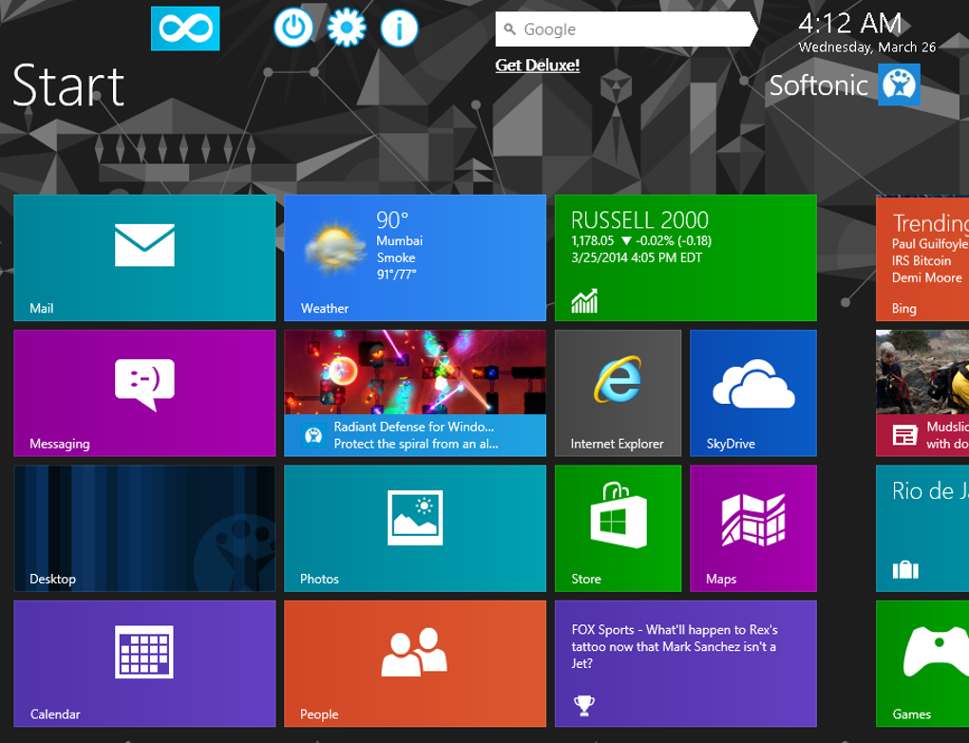The width and height of the screenshot is (969, 743).
Task: Launch the Photos app
Action: pos(415,527)
